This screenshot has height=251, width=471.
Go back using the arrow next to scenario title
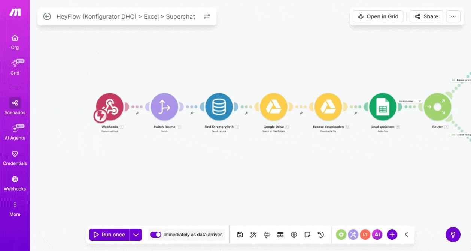coord(47,16)
